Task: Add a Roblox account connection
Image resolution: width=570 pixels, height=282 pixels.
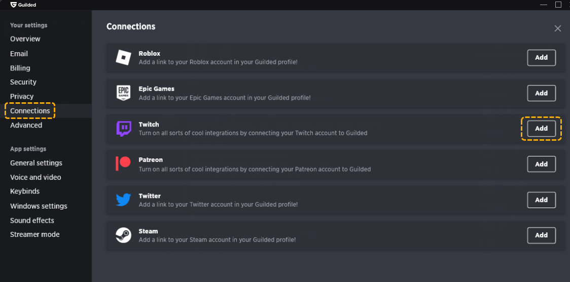Action: pyautogui.click(x=541, y=58)
